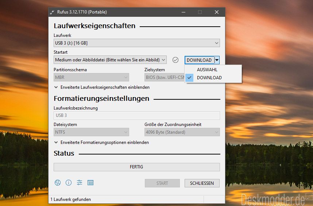Select AUSWAHL from the popup menu
This screenshot has width=313, height=206.
click(x=213, y=70)
